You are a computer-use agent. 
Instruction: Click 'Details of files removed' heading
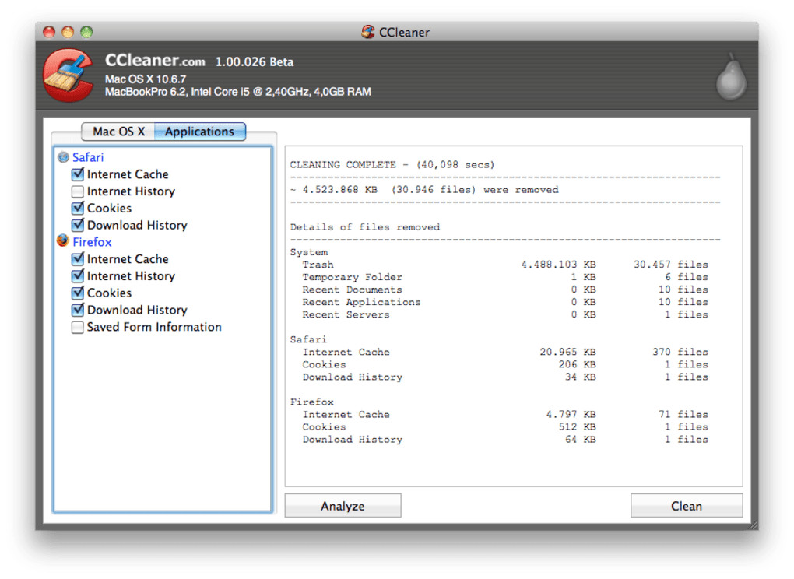click(365, 227)
